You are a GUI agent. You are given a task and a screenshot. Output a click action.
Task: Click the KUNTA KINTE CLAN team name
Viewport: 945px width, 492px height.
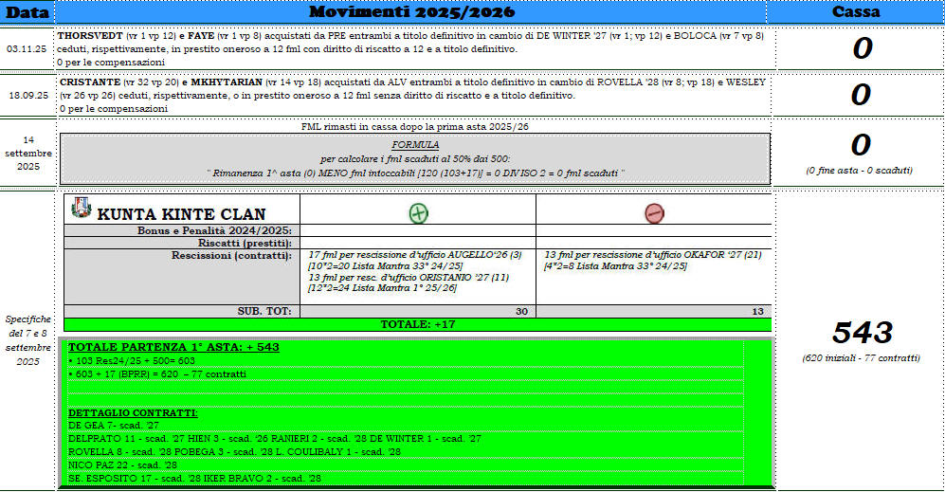(x=181, y=214)
